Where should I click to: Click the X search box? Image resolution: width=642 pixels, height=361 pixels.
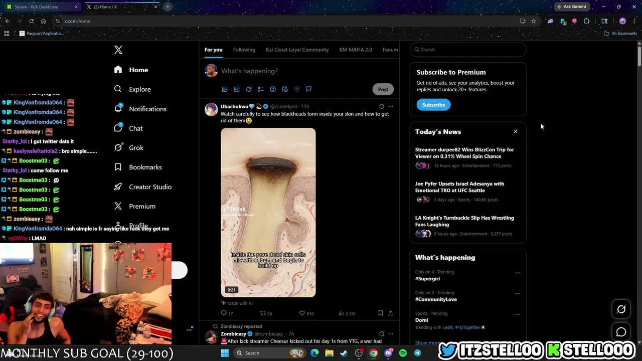point(468,50)
